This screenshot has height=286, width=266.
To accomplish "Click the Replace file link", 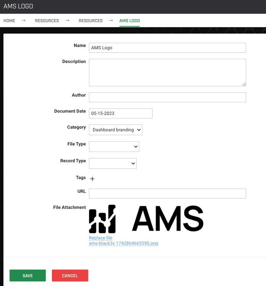I will [101, 238].
